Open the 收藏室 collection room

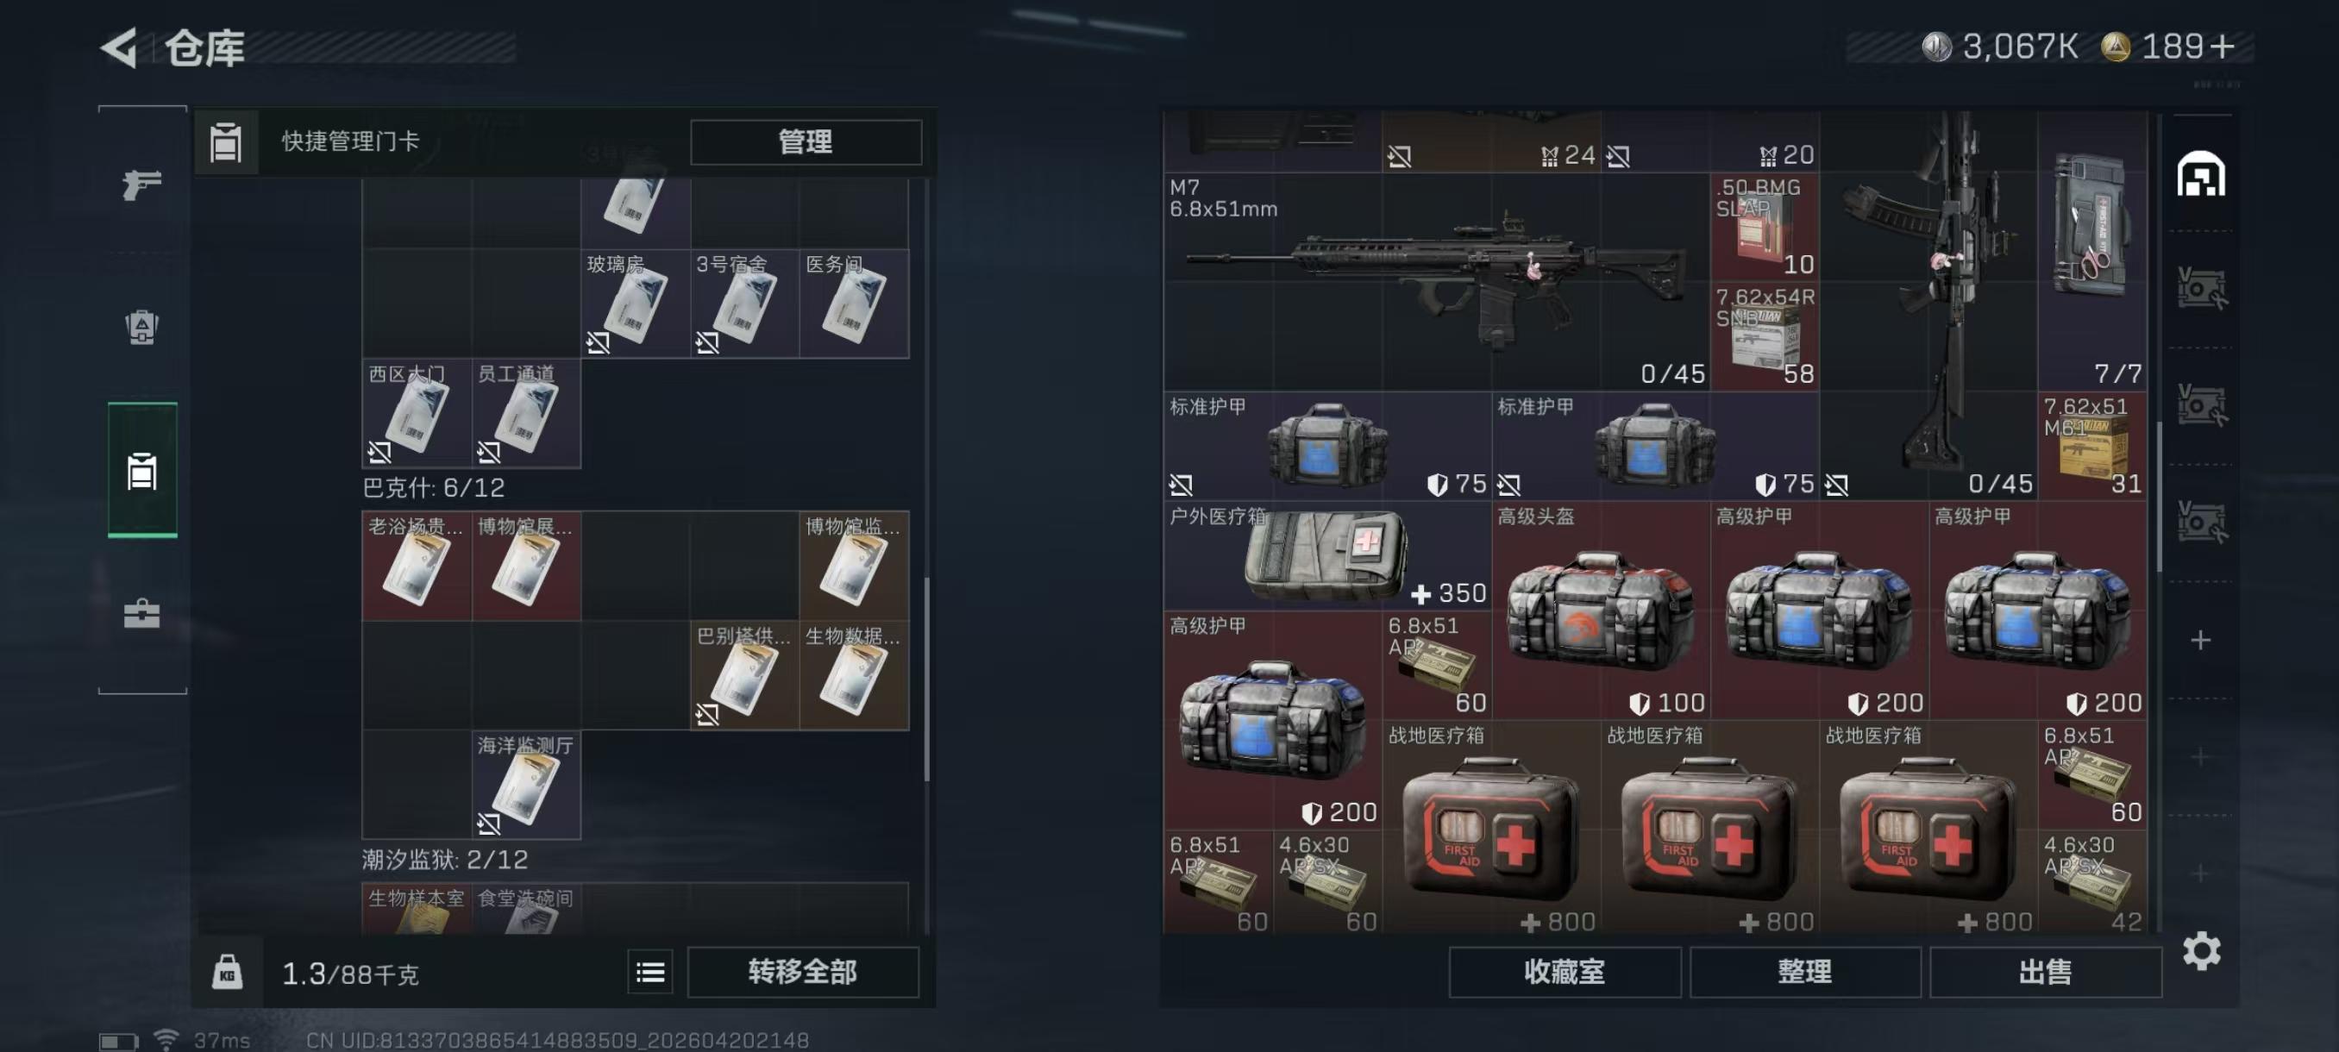coord(1565,973)
